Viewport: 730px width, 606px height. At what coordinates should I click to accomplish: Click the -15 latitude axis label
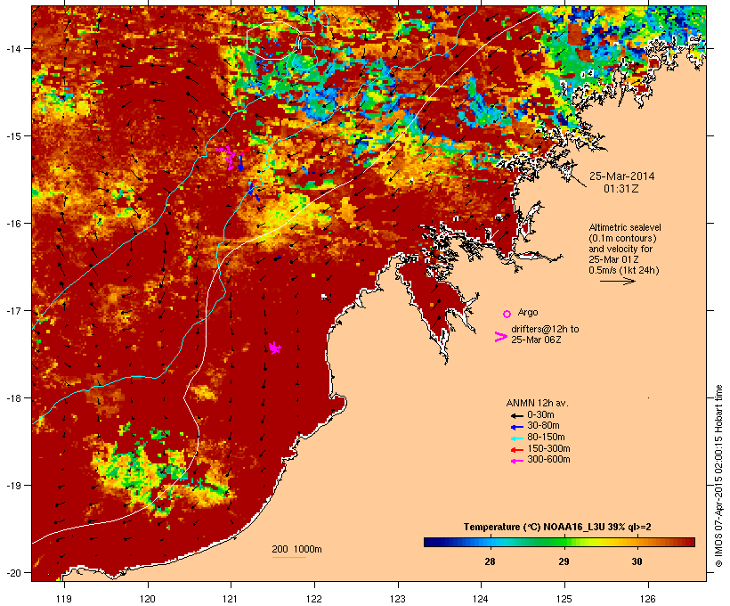click(12, 136)
